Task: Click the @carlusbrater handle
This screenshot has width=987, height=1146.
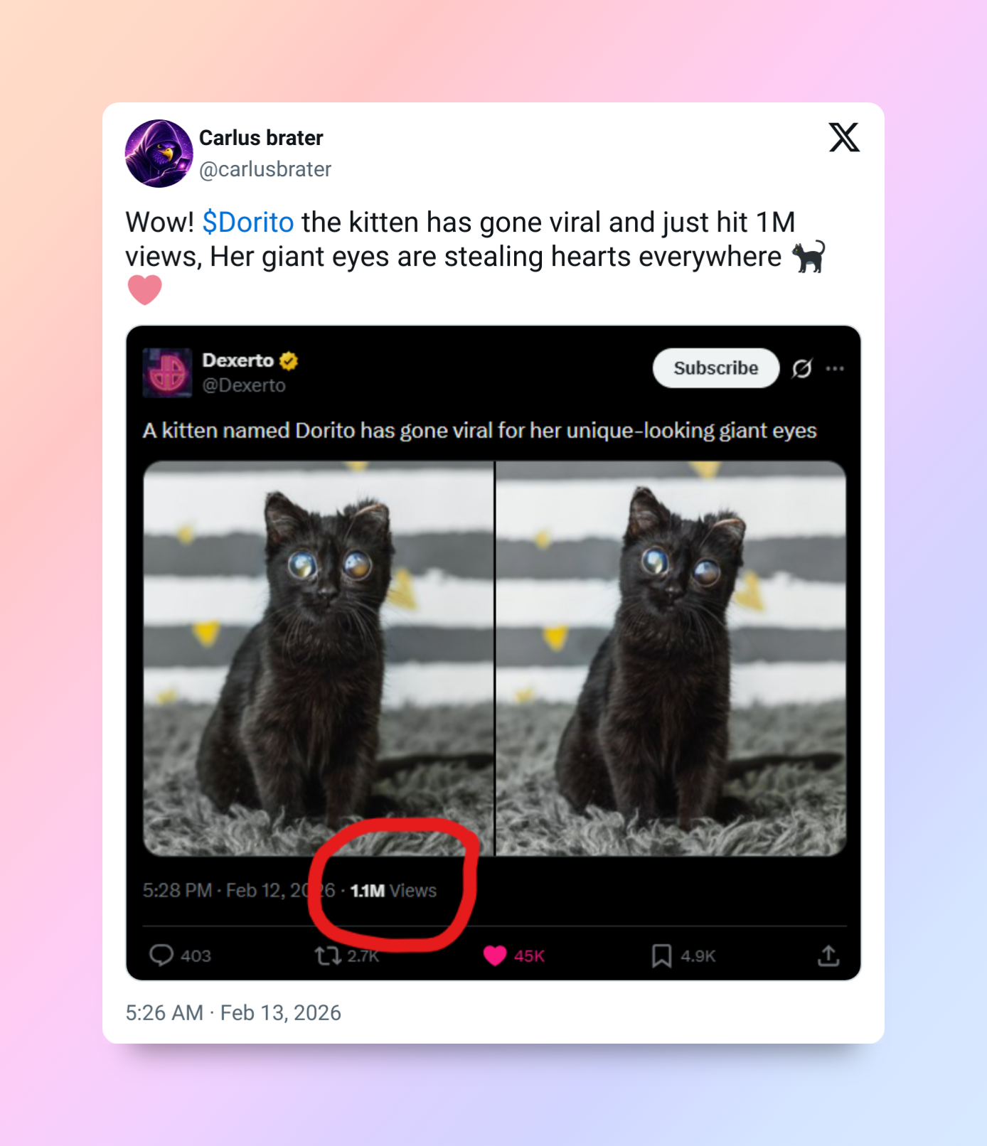Action: [265, 169]
